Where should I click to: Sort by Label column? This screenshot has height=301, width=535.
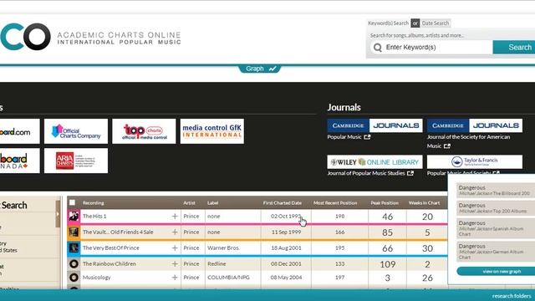click(212, 203)
